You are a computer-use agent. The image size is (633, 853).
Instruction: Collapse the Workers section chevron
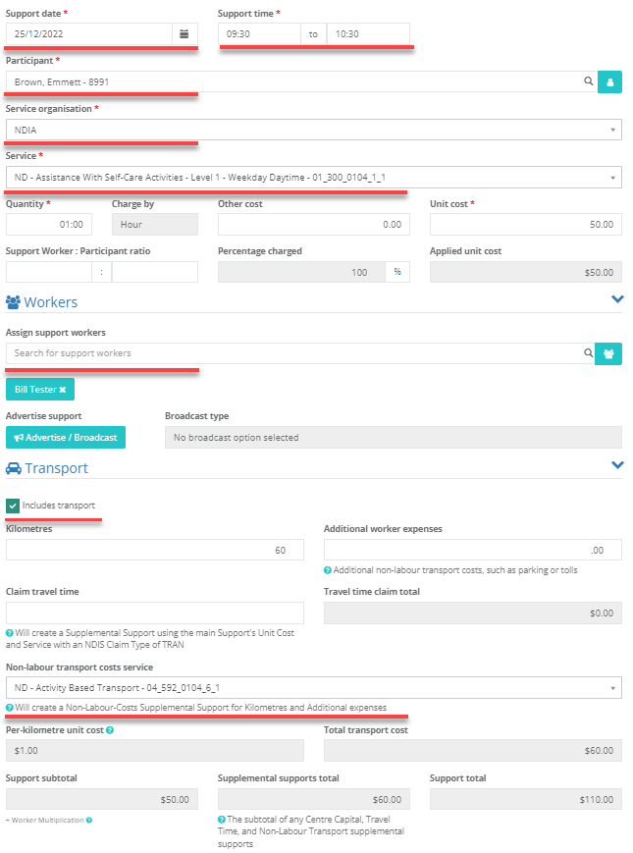(617, 299)
